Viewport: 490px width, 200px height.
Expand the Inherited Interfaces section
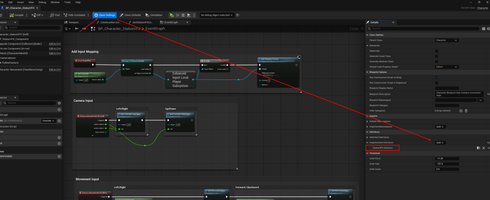tap(367, 137)
